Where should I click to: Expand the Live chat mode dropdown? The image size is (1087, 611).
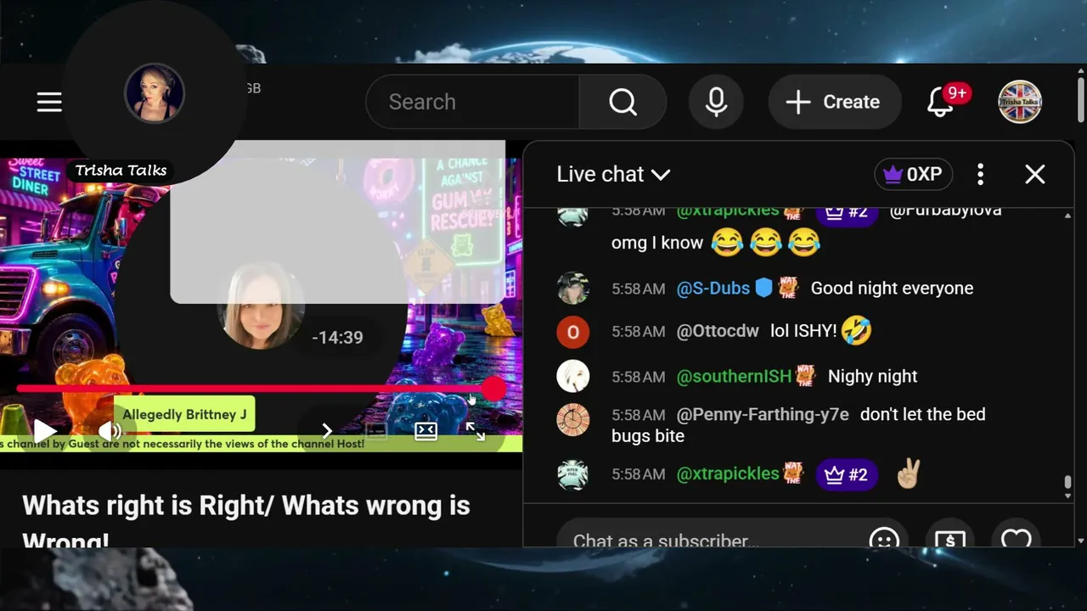click(613, 174)
